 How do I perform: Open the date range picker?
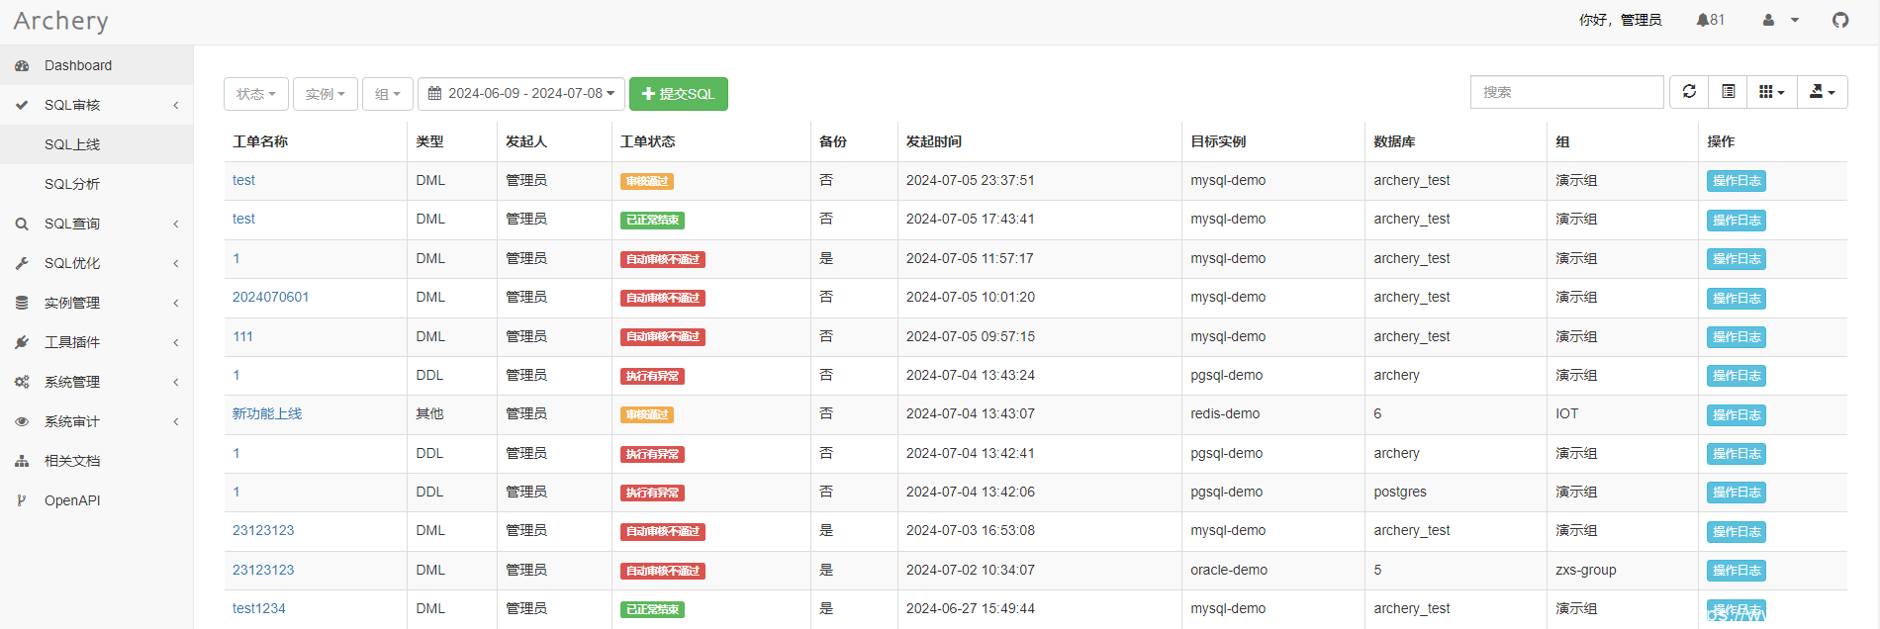[520, 94]
